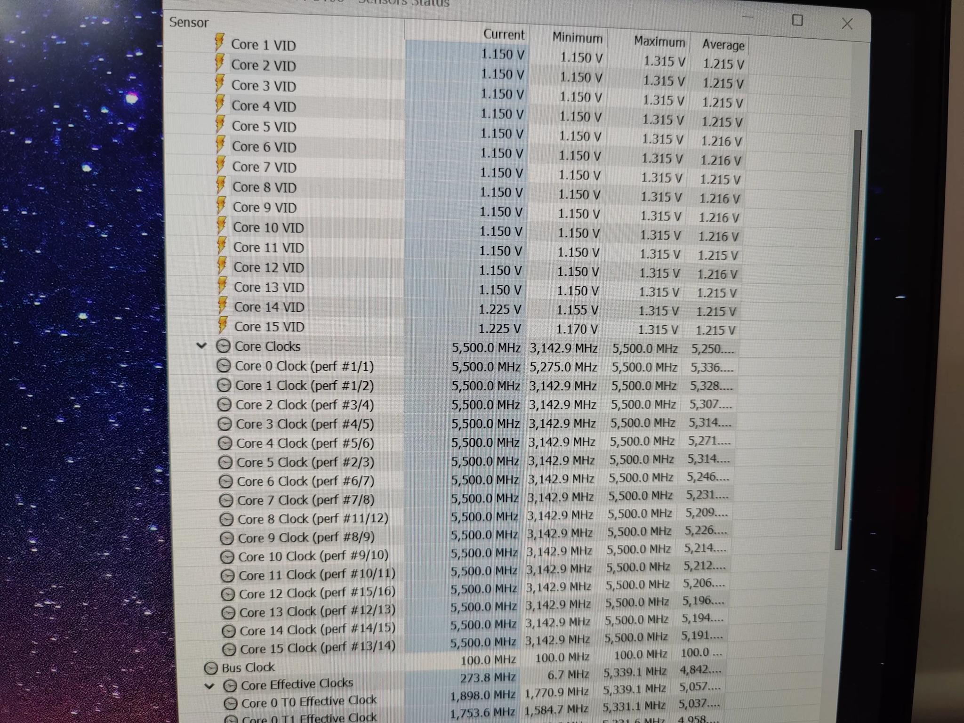
Task: Click Core 5 VID average value 1.216 V
Action: coord(721,141)
